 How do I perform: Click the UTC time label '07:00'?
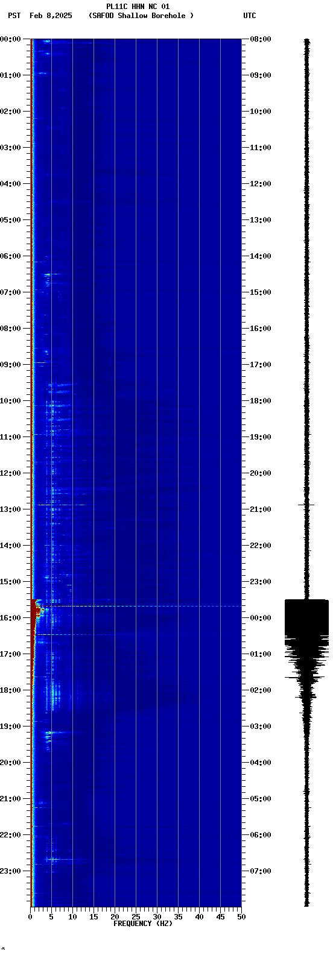point(261,871)
